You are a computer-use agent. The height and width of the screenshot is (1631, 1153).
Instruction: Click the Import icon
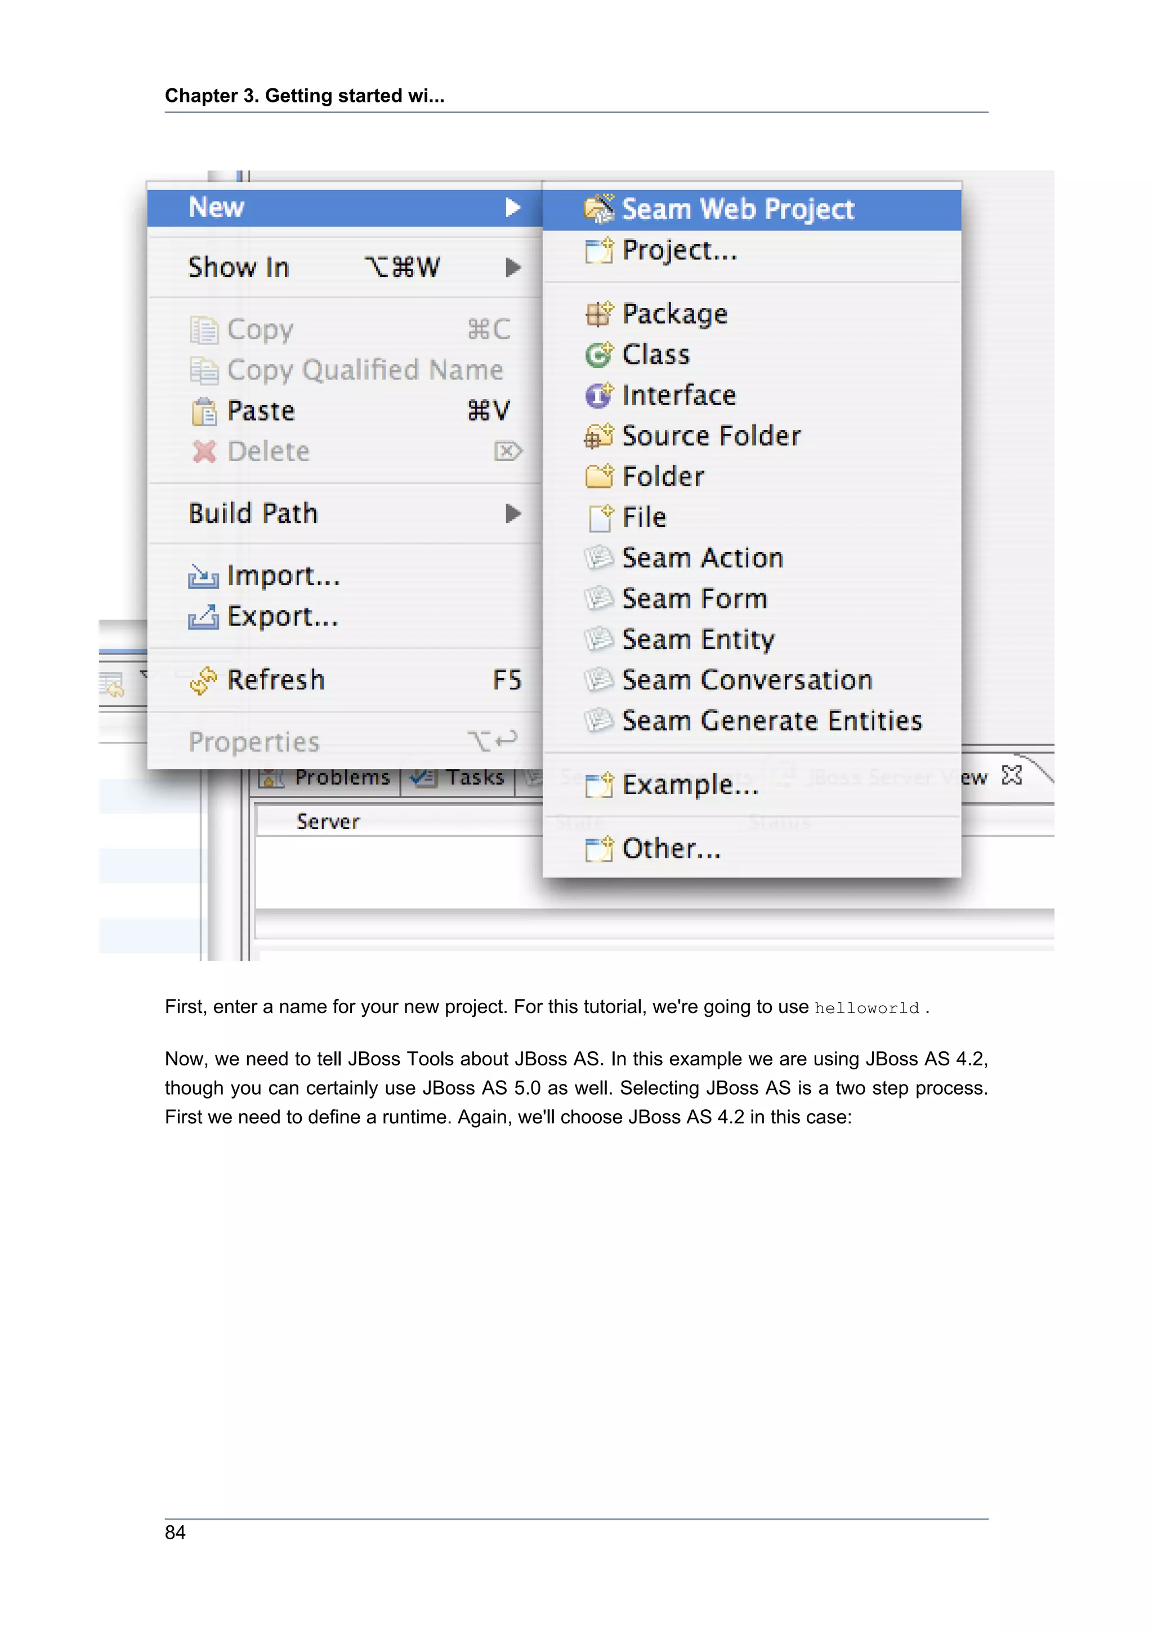[x=203, y=576]
